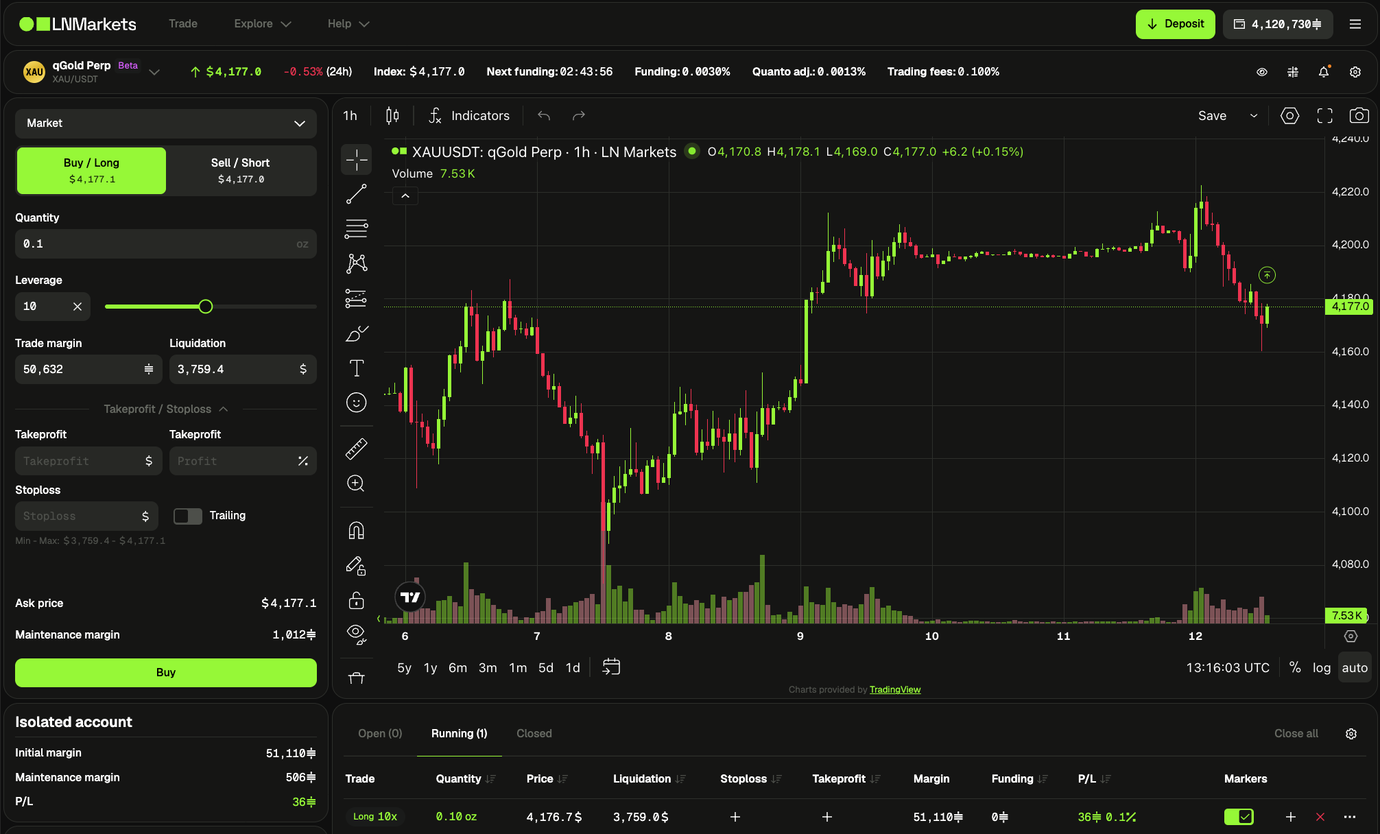Click Close all positions

coord(1296,733)
